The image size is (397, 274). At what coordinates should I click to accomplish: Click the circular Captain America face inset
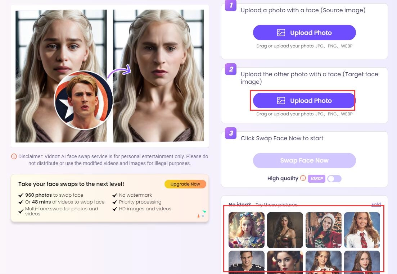click(84, 100)
